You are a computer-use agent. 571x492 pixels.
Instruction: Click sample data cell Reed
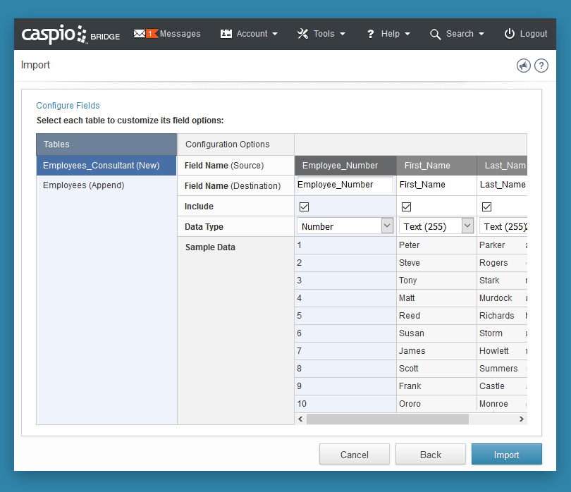coord(436,316)
